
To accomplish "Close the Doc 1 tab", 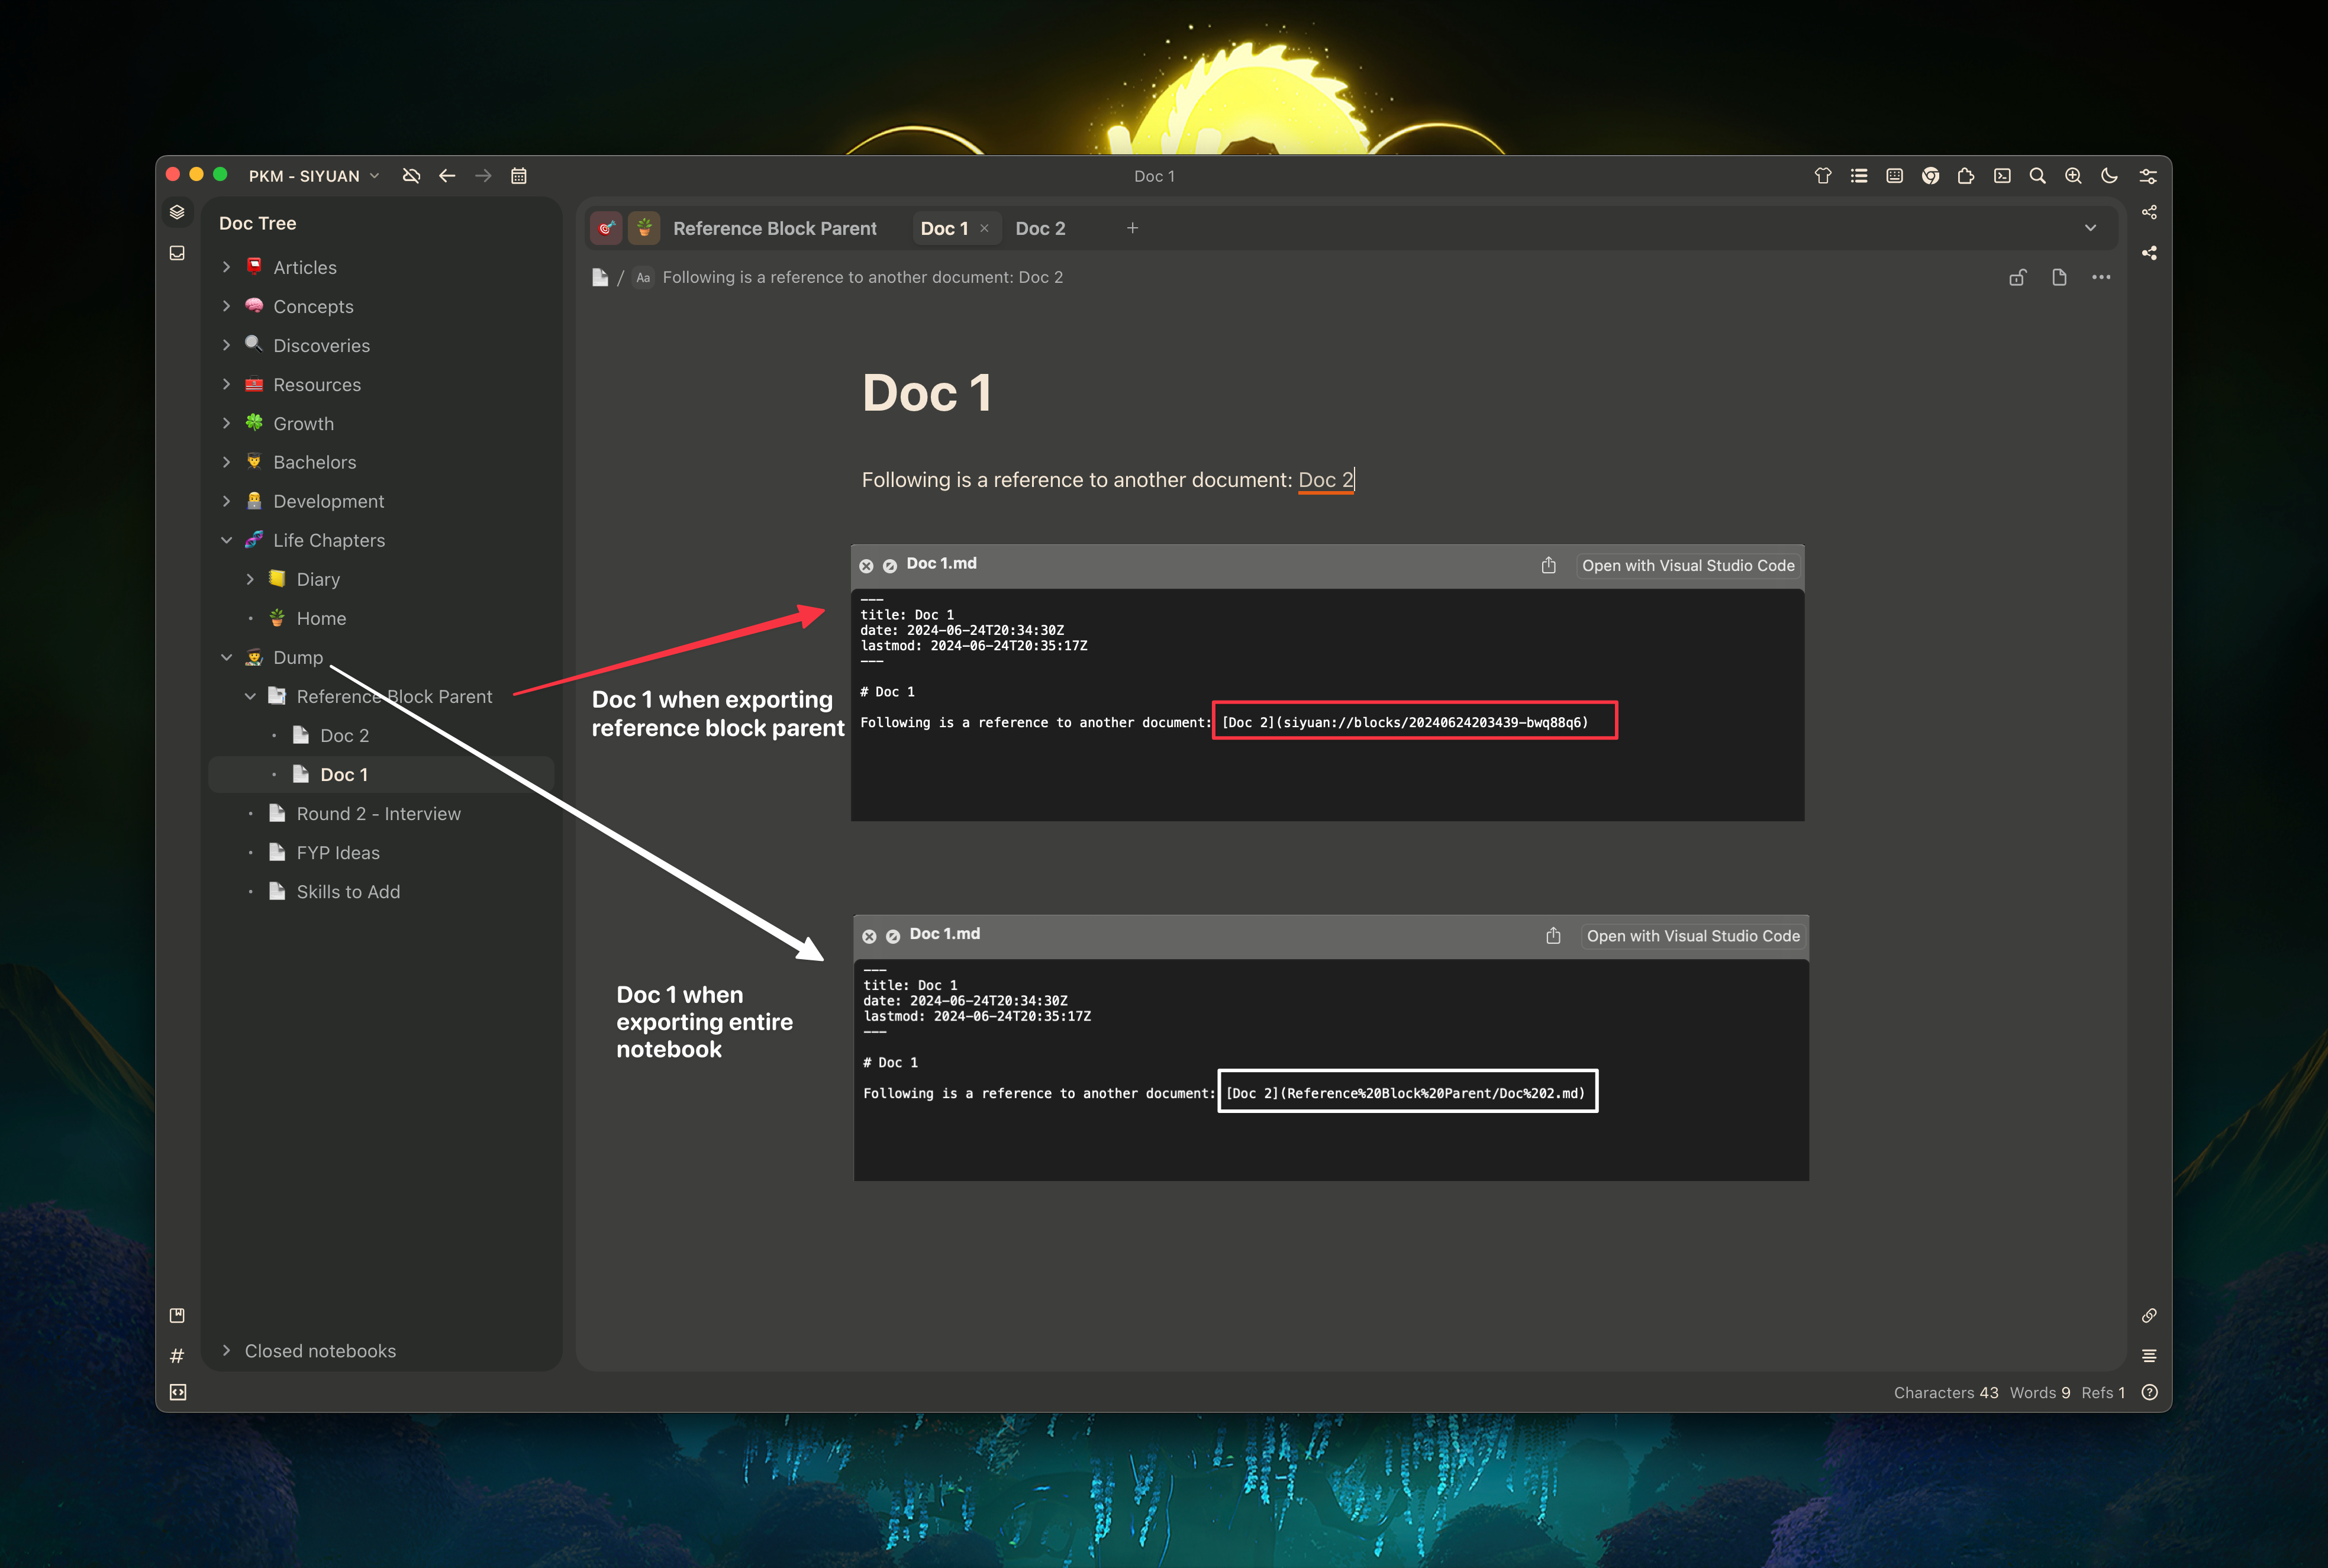I will pos(984,228).
